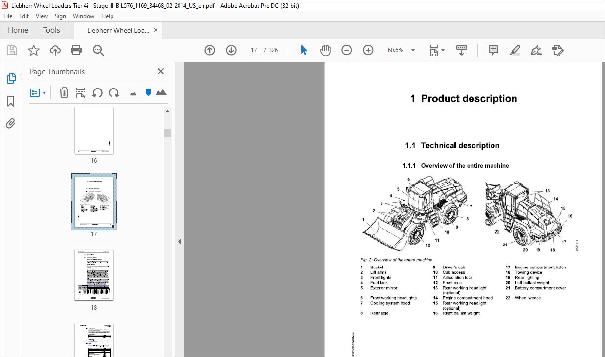Open thumbnail options dropdown menu
605x357 pixels.
pyautogui.click(x=38, y=92)
